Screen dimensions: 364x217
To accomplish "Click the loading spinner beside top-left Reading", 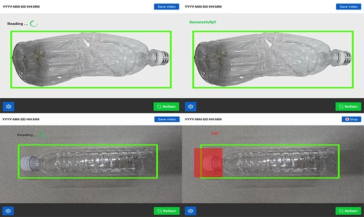I will [34, 23].
